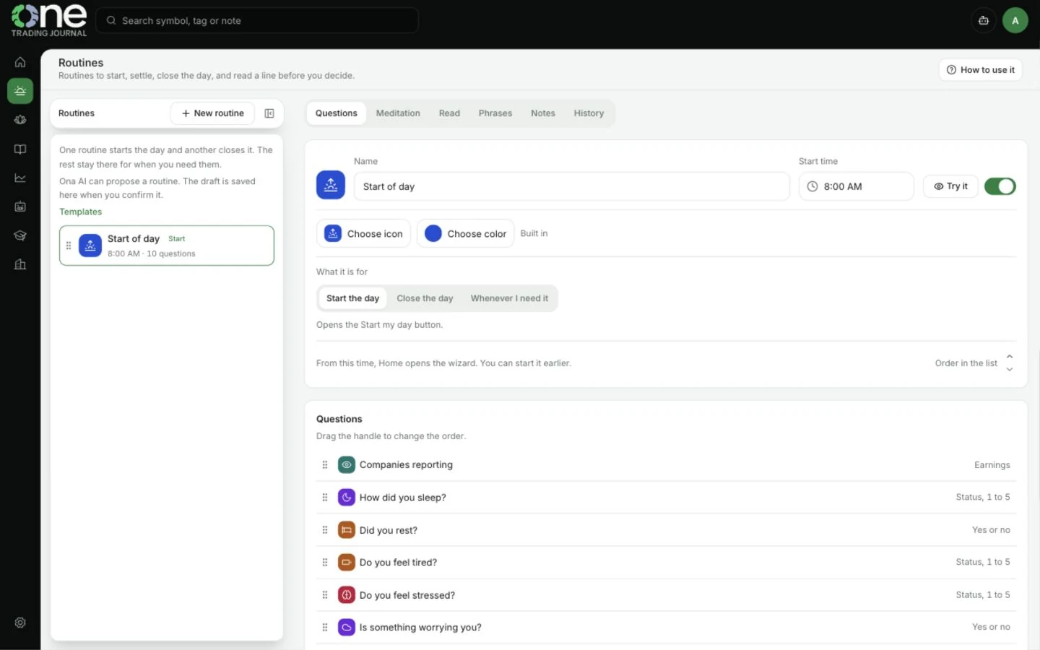Move routine down in list order

click(x=1010, y=369)
